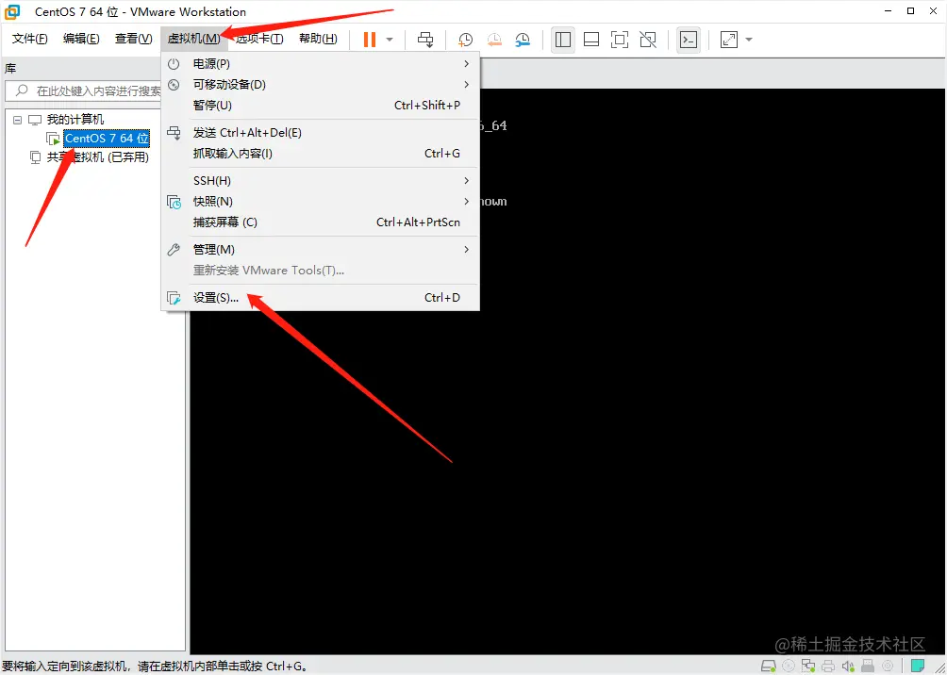Expand the SSH(H) submenu
This screenshot has width=947, height=675.
pyautogui.click(x=320, y=180)
